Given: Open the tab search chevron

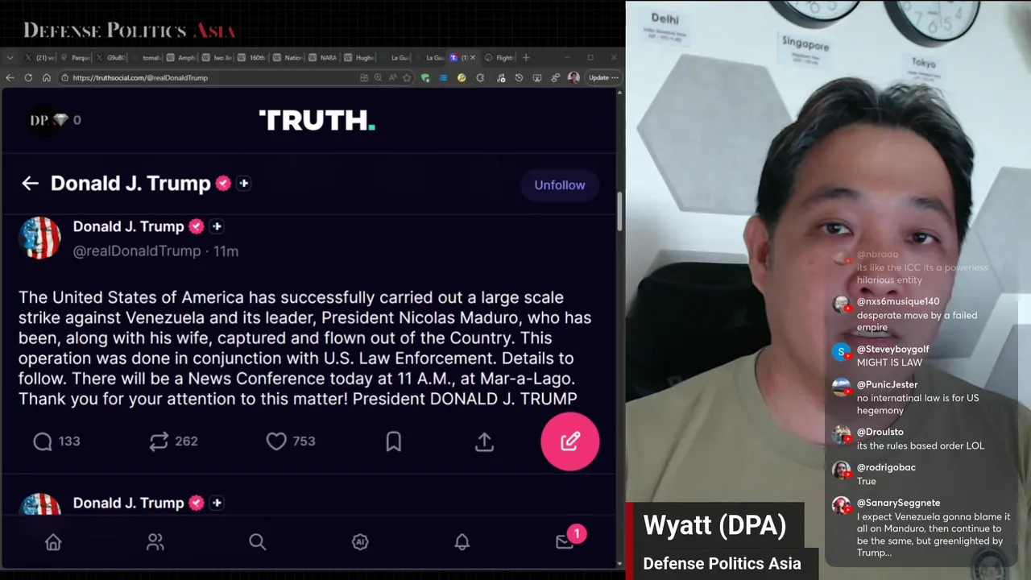Looking at the screenshot, I should click(x=10, y=57).
